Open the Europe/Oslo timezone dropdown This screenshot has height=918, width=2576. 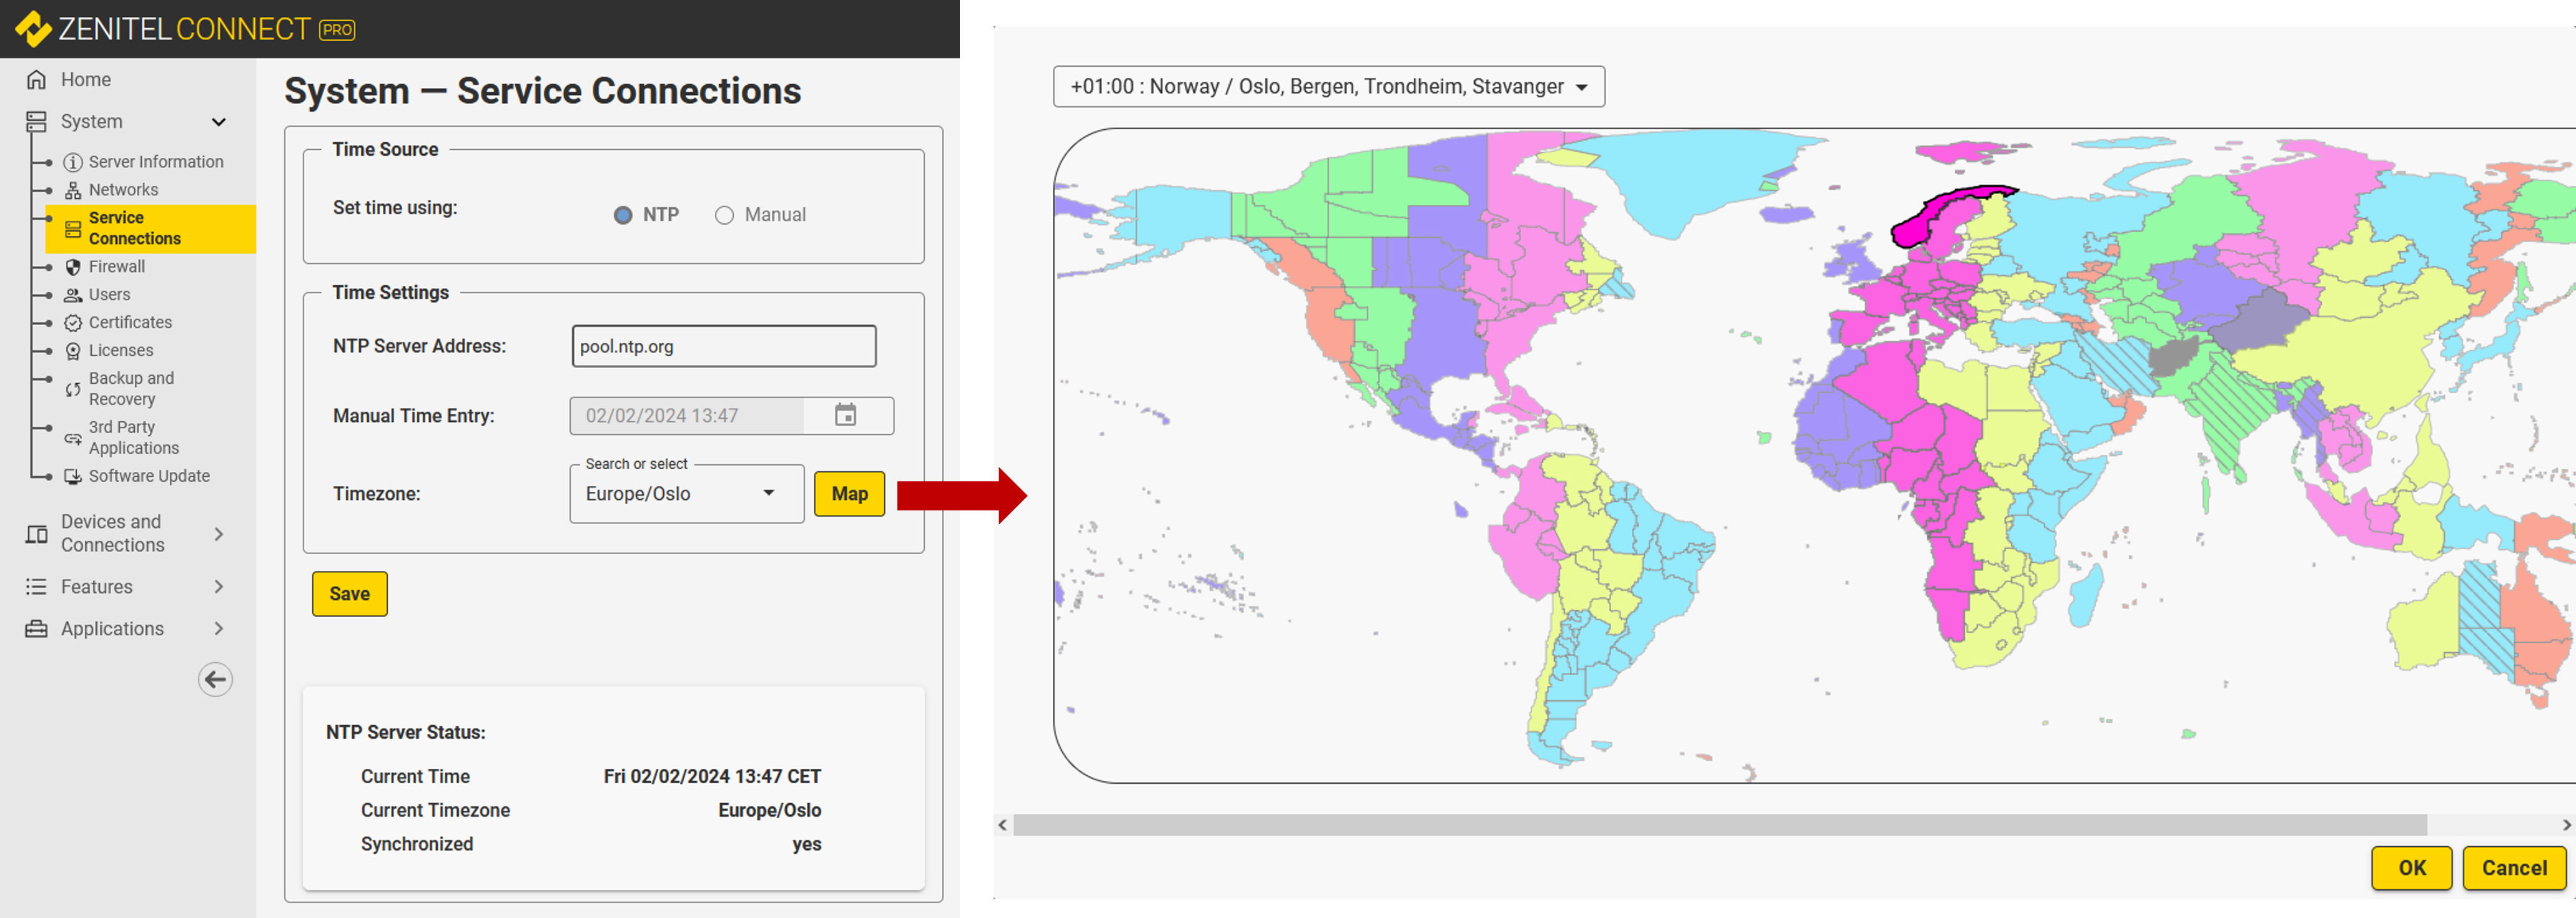tap(686, 494)
